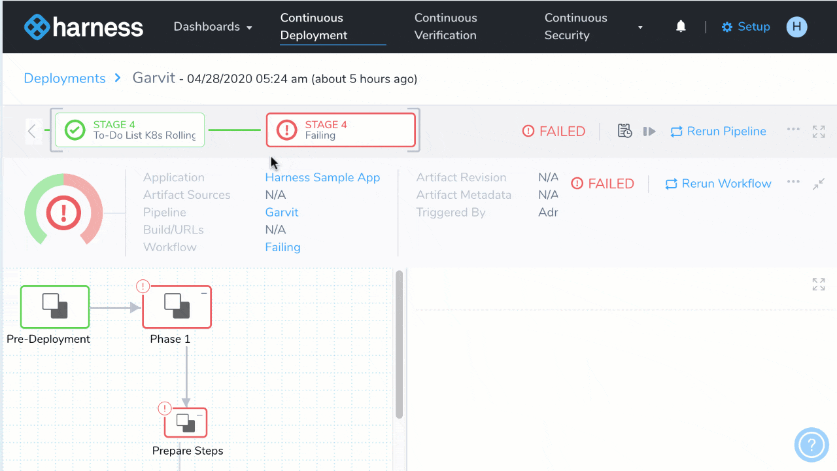Click Prepare Steps error badge
This screenshot has width=837, height=471.
coord(165,409)
